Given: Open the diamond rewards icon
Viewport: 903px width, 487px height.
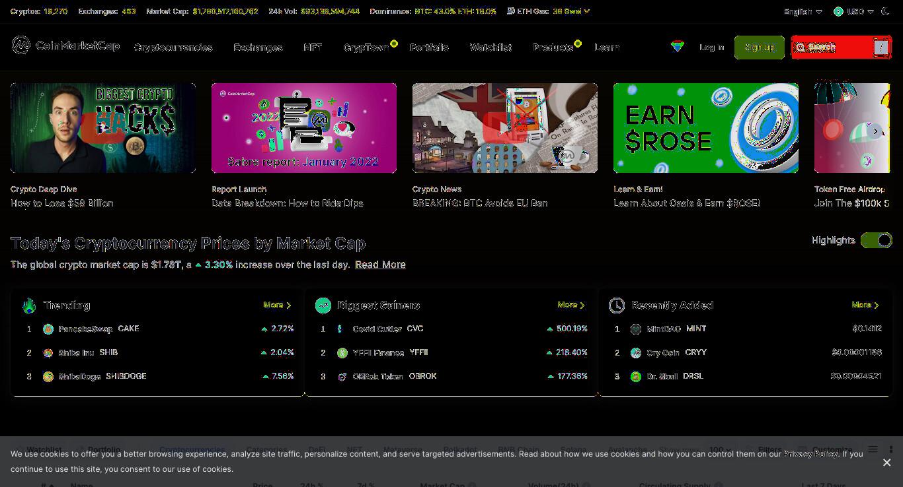Looking at the screenshot, I should [677, 46].
